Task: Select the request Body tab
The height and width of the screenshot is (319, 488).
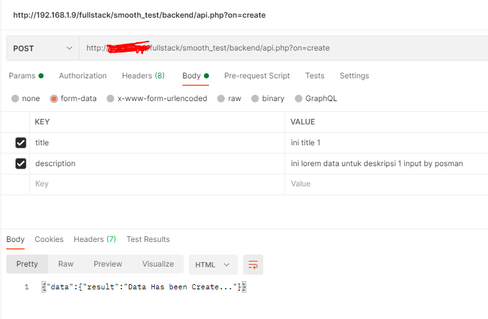Action: click(x=196, y=76)
